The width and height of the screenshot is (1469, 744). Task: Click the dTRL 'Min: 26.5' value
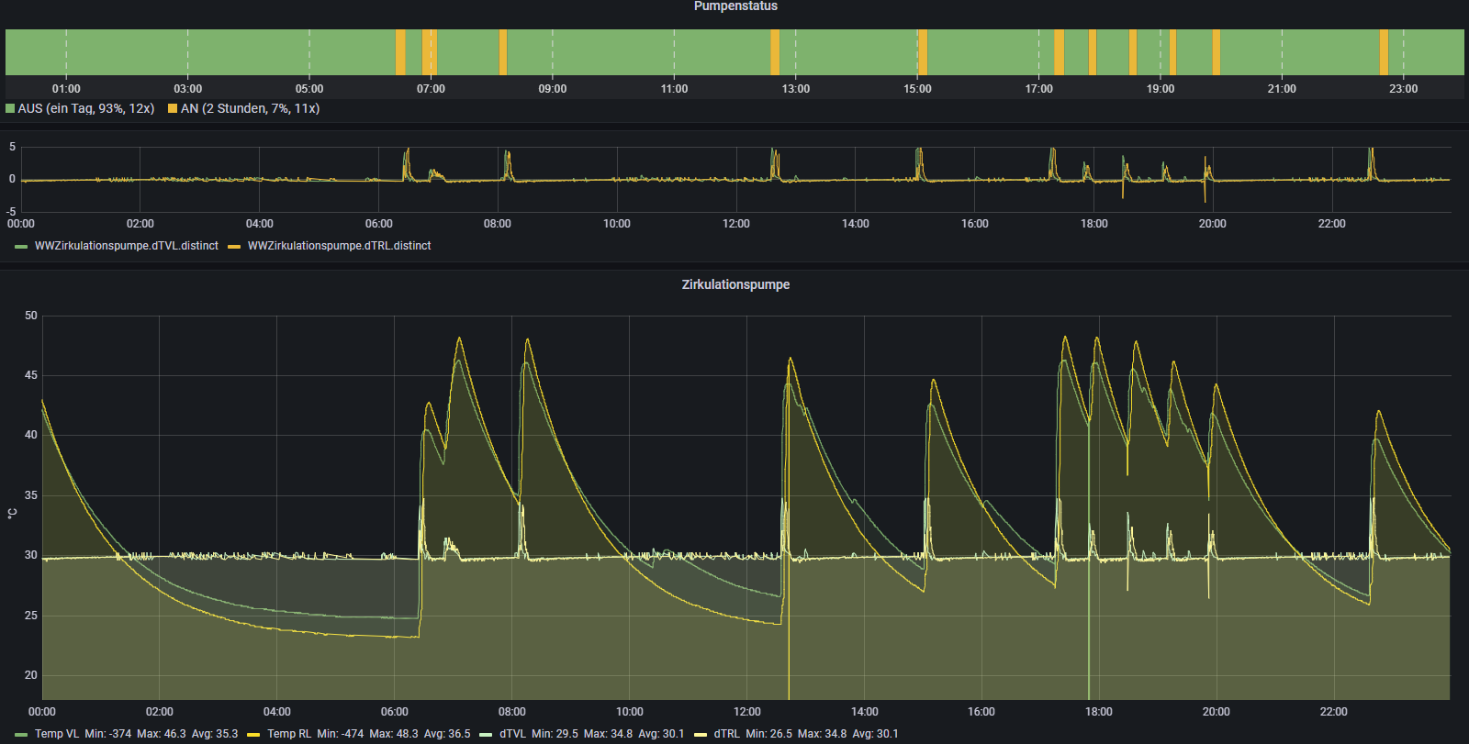[769, 734]
